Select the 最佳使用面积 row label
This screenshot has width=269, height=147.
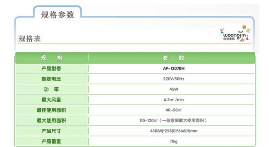pos(51,110)
